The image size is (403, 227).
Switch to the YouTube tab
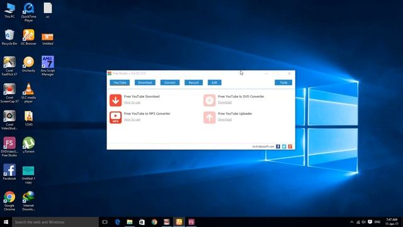[120, 83]
